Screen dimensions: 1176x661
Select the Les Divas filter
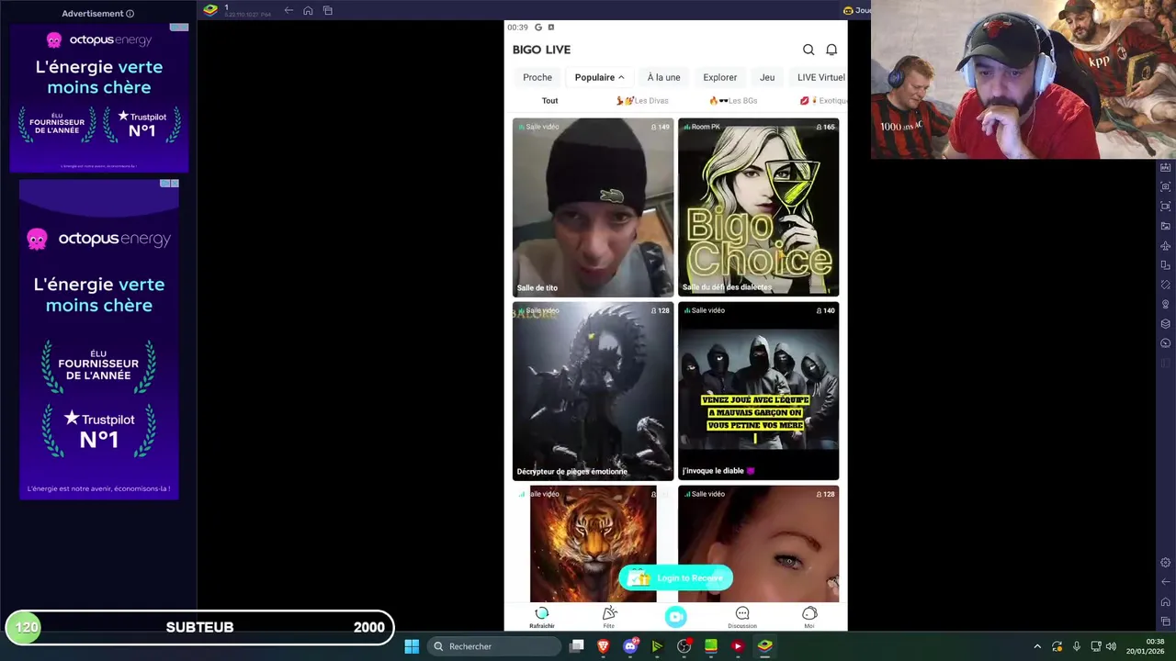tap(642, 101)
